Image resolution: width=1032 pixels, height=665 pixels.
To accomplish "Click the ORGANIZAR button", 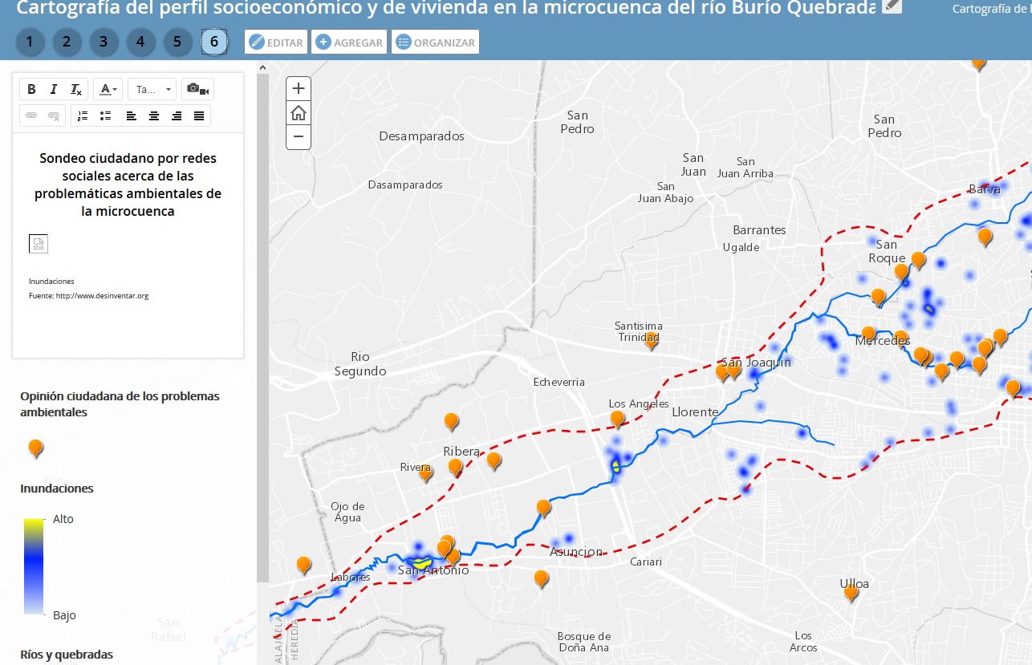I will pyautogui.click(x=435, y=43).
